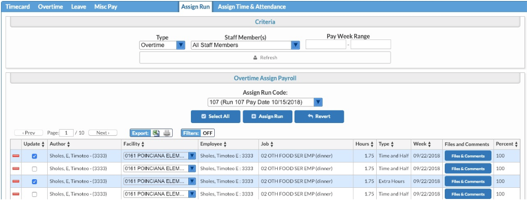
Task: Expand the Staff Member(s) dropdown
Action: tap(245, 45)
